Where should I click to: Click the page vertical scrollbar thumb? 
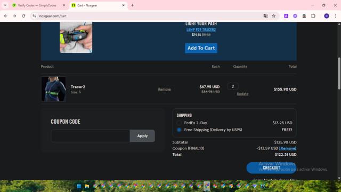339,74
